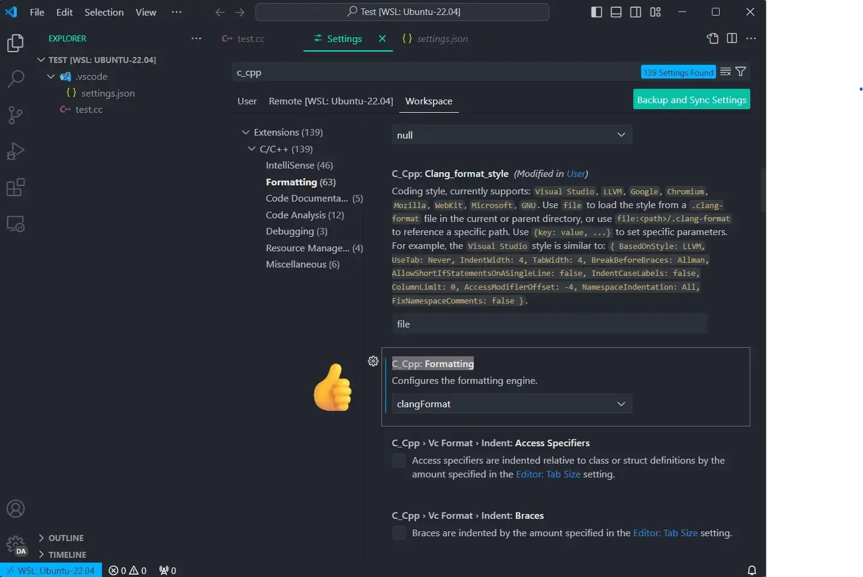Image resolution: width=863 pixels, height=577 pixels.
Task: Click inside the c_cpp settings search field
Action: pyautogui.click(x=420, y=72)
